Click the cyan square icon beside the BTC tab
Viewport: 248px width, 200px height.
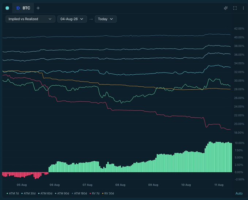(x=7, y=8)
